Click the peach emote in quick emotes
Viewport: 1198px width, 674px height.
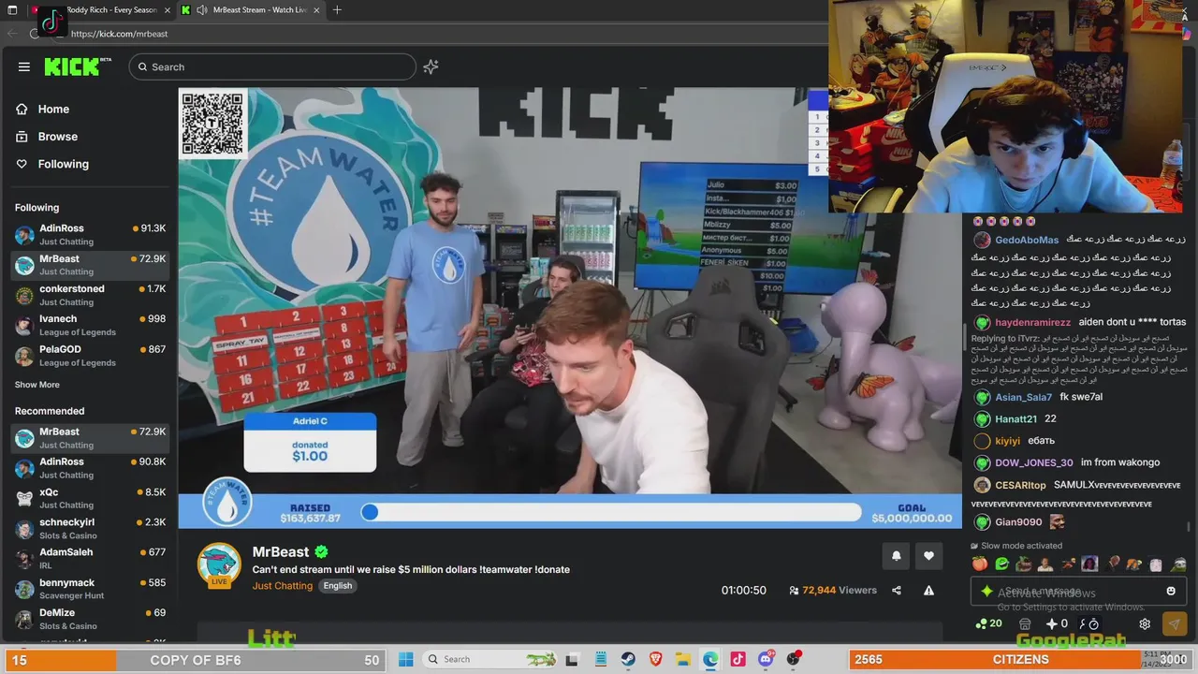980,564
